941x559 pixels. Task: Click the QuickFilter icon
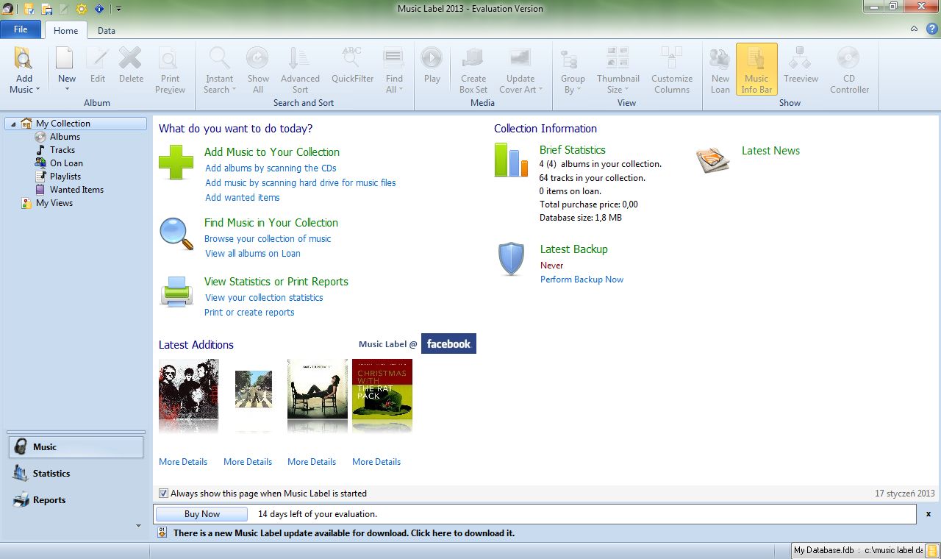352,58
